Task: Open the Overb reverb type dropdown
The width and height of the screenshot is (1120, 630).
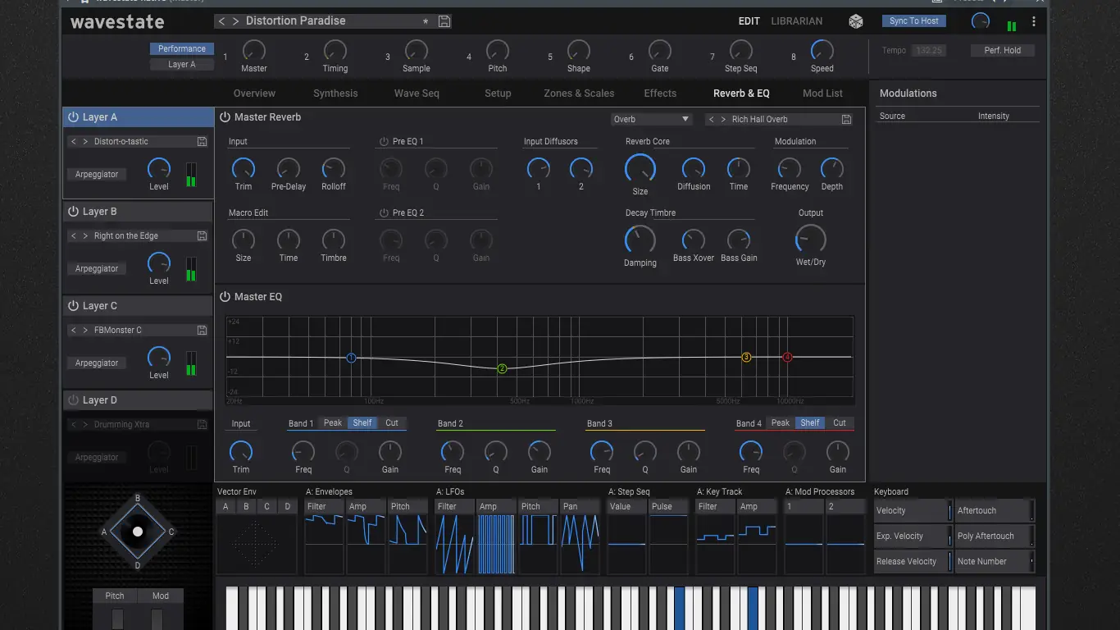Action: coord(652,120)
